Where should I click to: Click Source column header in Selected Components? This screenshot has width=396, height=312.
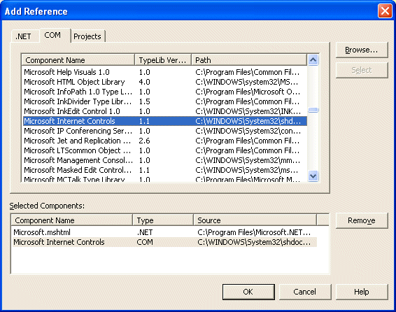click(x=255, y=220)
